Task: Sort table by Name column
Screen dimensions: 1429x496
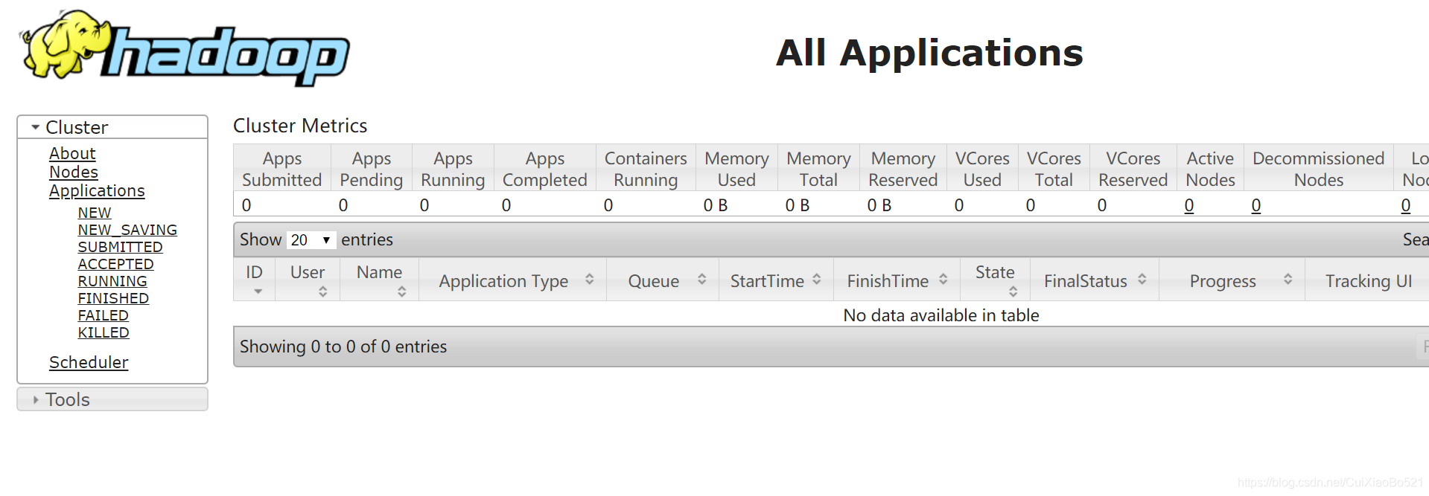Action: pyautogui.click(x=380, y=280)
